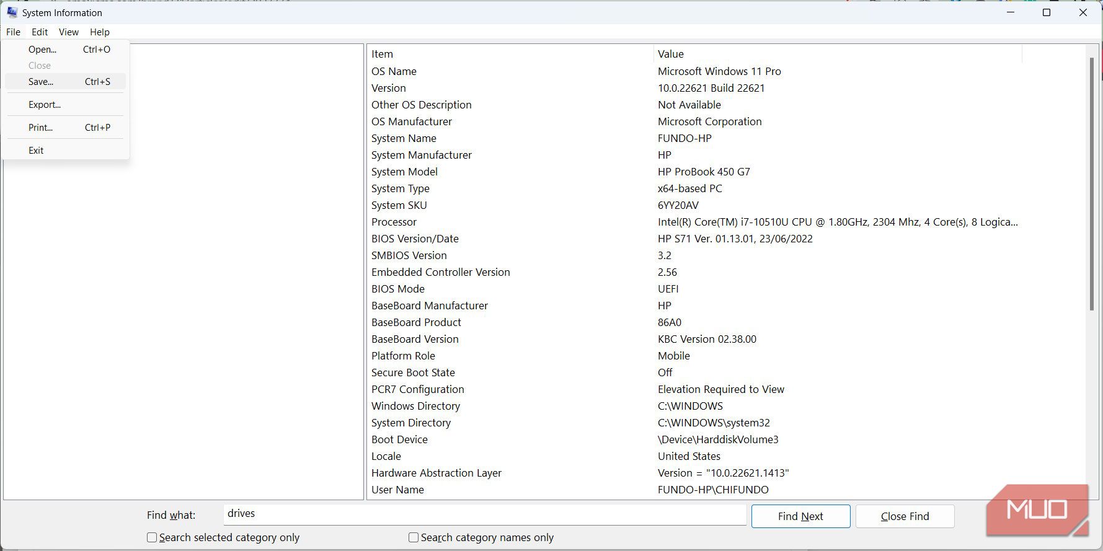Screen dimensions: 1103x551
Task: Click value \Device\HarddiskVolume3
Action: 718,439
